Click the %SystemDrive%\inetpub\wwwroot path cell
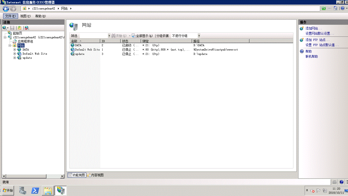This screenshot has width=348, height=196. coord(216,50)
